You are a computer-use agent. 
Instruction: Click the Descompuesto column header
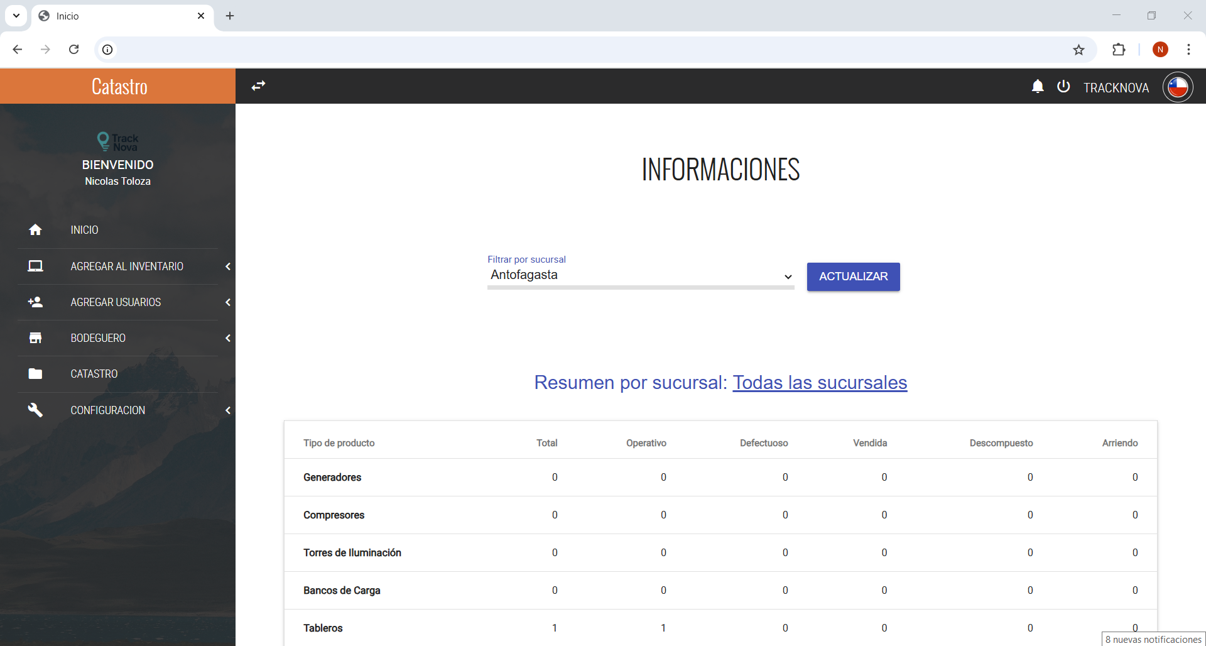click(x=1001, y=443)
